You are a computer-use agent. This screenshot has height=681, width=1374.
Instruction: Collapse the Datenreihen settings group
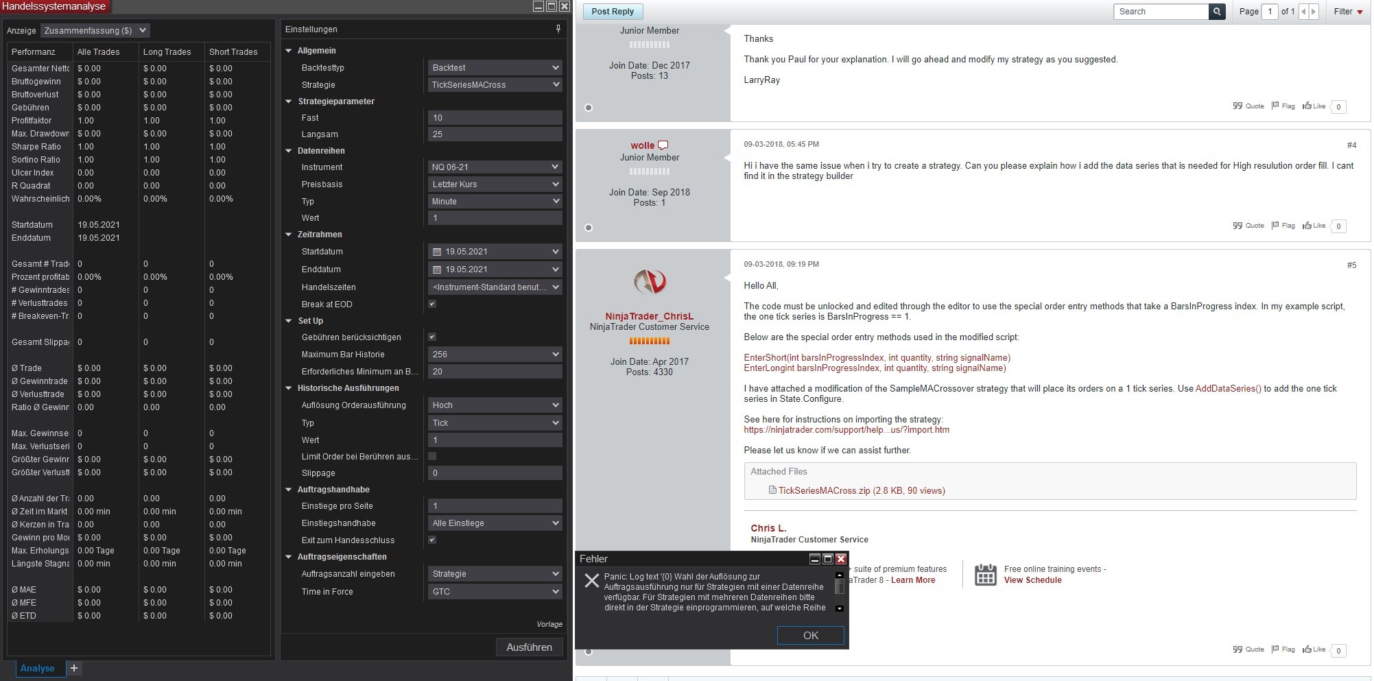(289, 151)
